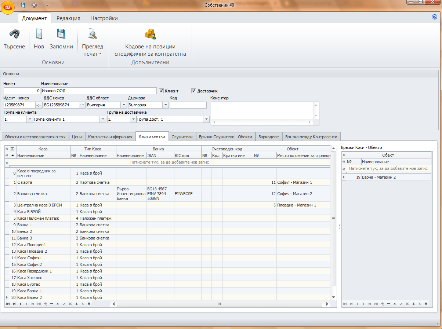The width and height of the screenshot is (442, 329).
Task: Open Кодове на позиции специфични за контрагента
Action: (x=150, y=43)
